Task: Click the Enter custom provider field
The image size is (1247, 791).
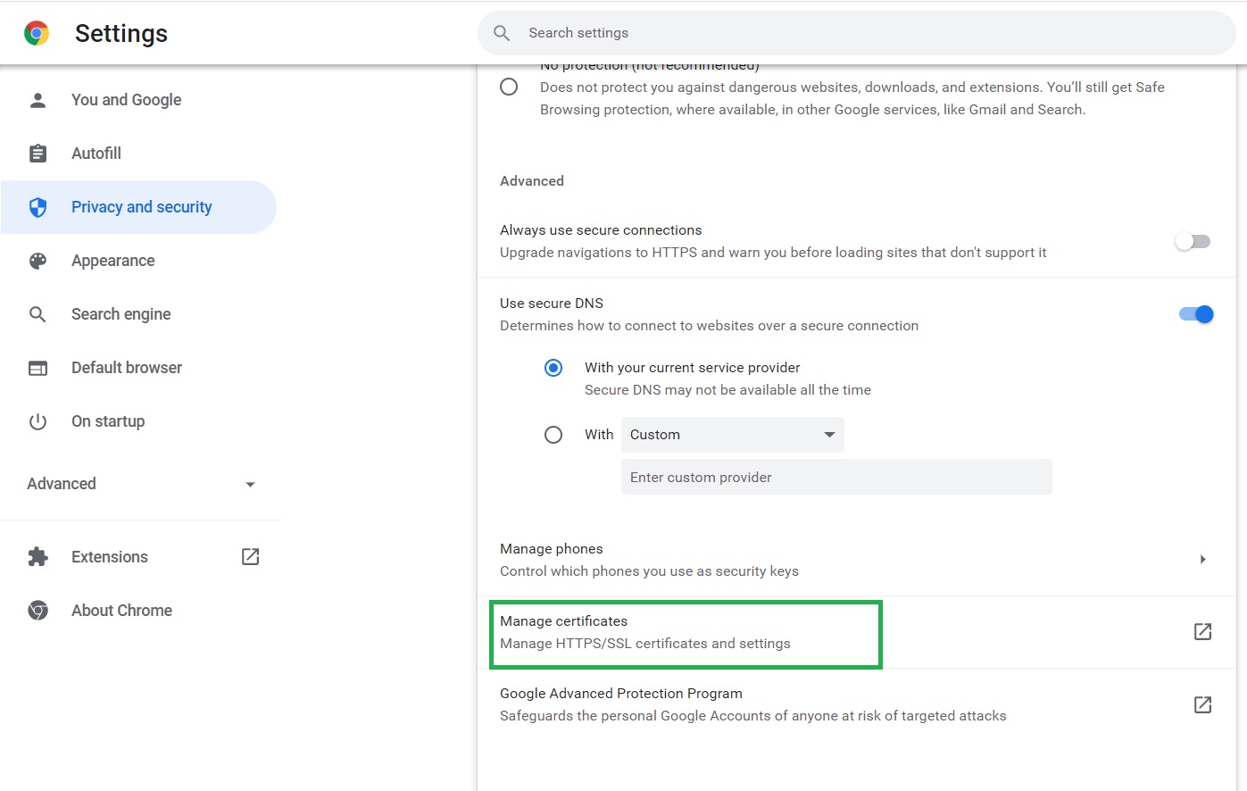Action: (x=836, y=477)
